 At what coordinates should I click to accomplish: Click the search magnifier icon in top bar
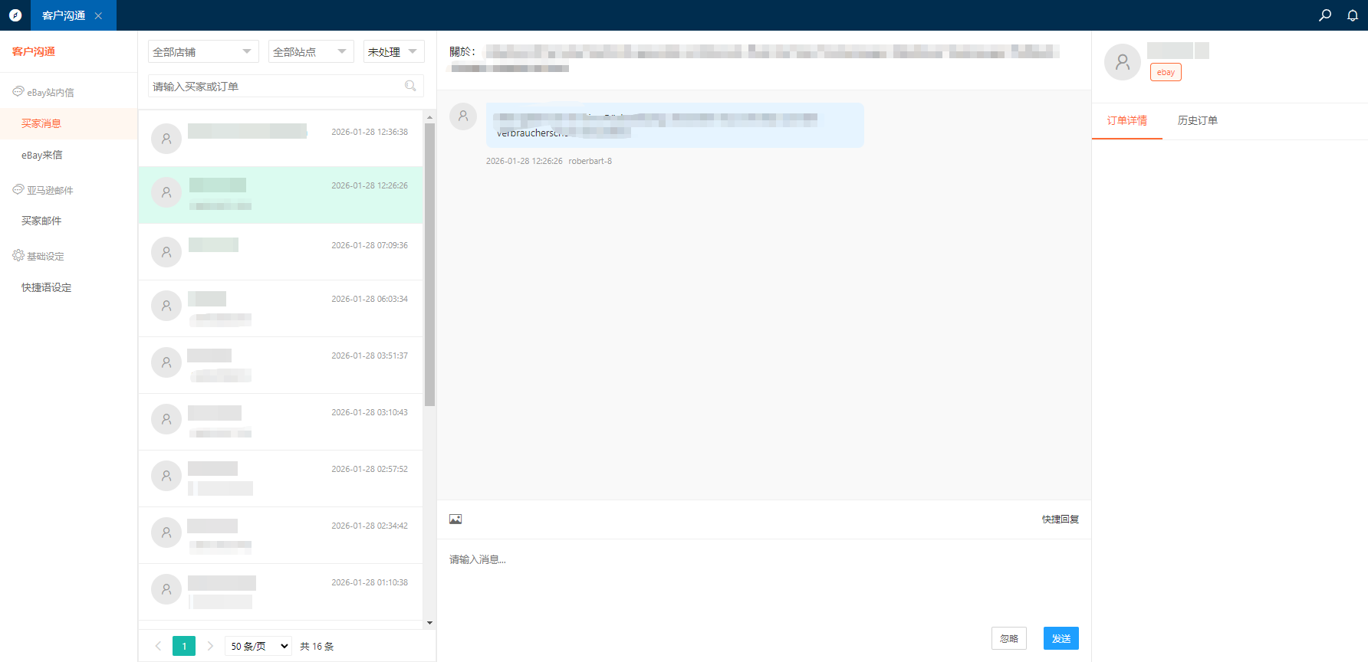pos(1324,15)
